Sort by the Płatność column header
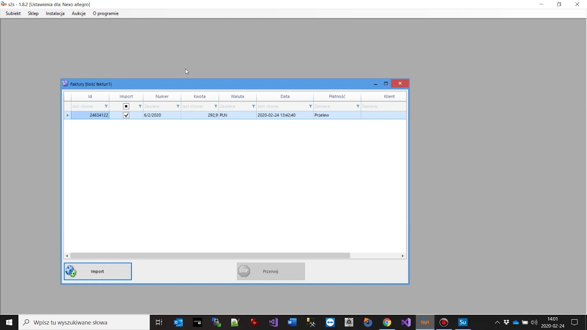 [337, 97]
